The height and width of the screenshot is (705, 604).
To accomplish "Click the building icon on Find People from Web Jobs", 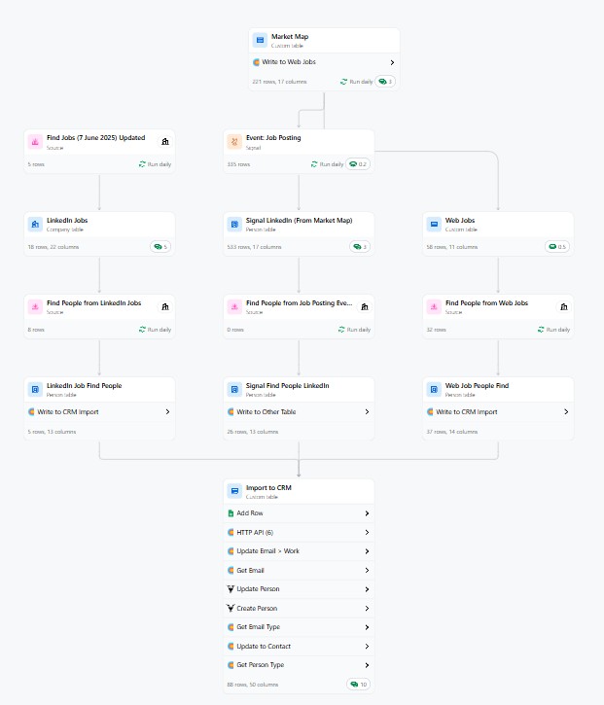I will pyautogui.click(x=563, y=306).
